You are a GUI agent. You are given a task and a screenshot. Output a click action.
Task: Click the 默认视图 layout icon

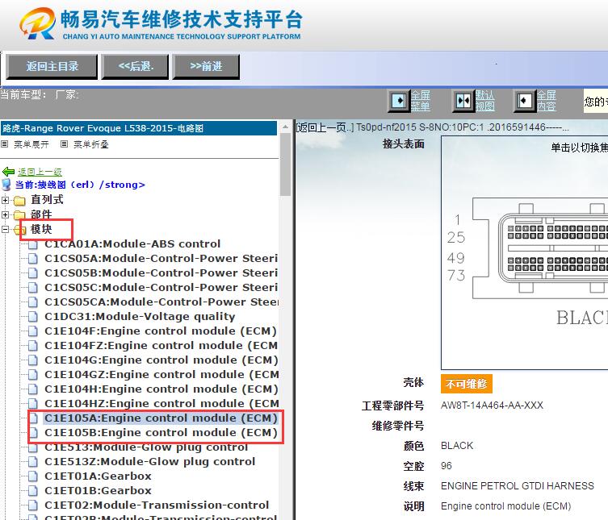click(463, 101)
